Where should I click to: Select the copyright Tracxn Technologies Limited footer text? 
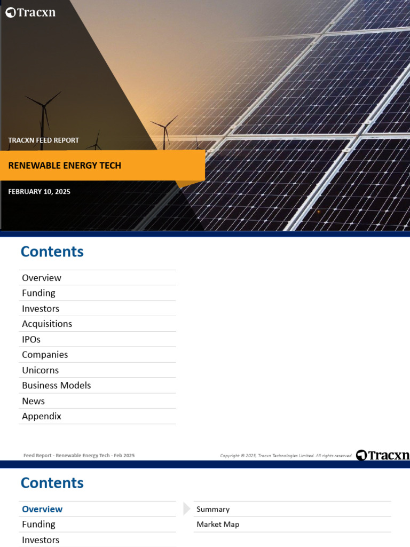(286, 455)
